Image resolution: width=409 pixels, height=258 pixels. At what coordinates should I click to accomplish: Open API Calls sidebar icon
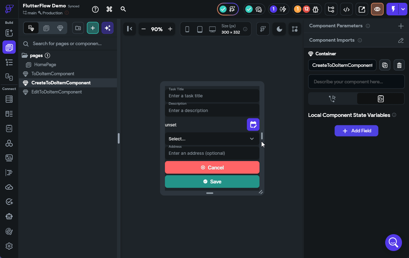9,143
